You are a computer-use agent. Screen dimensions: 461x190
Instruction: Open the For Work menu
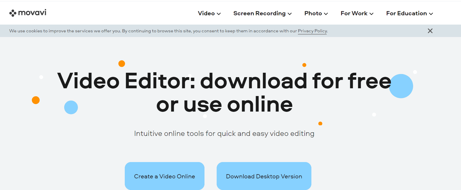click(357, 13)
